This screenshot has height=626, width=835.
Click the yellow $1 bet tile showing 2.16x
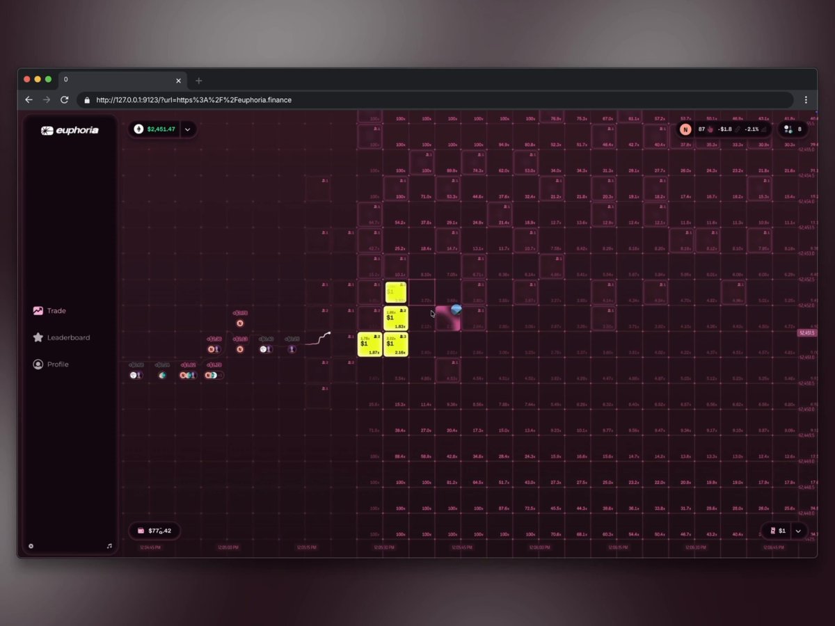[x=396, y=344]
